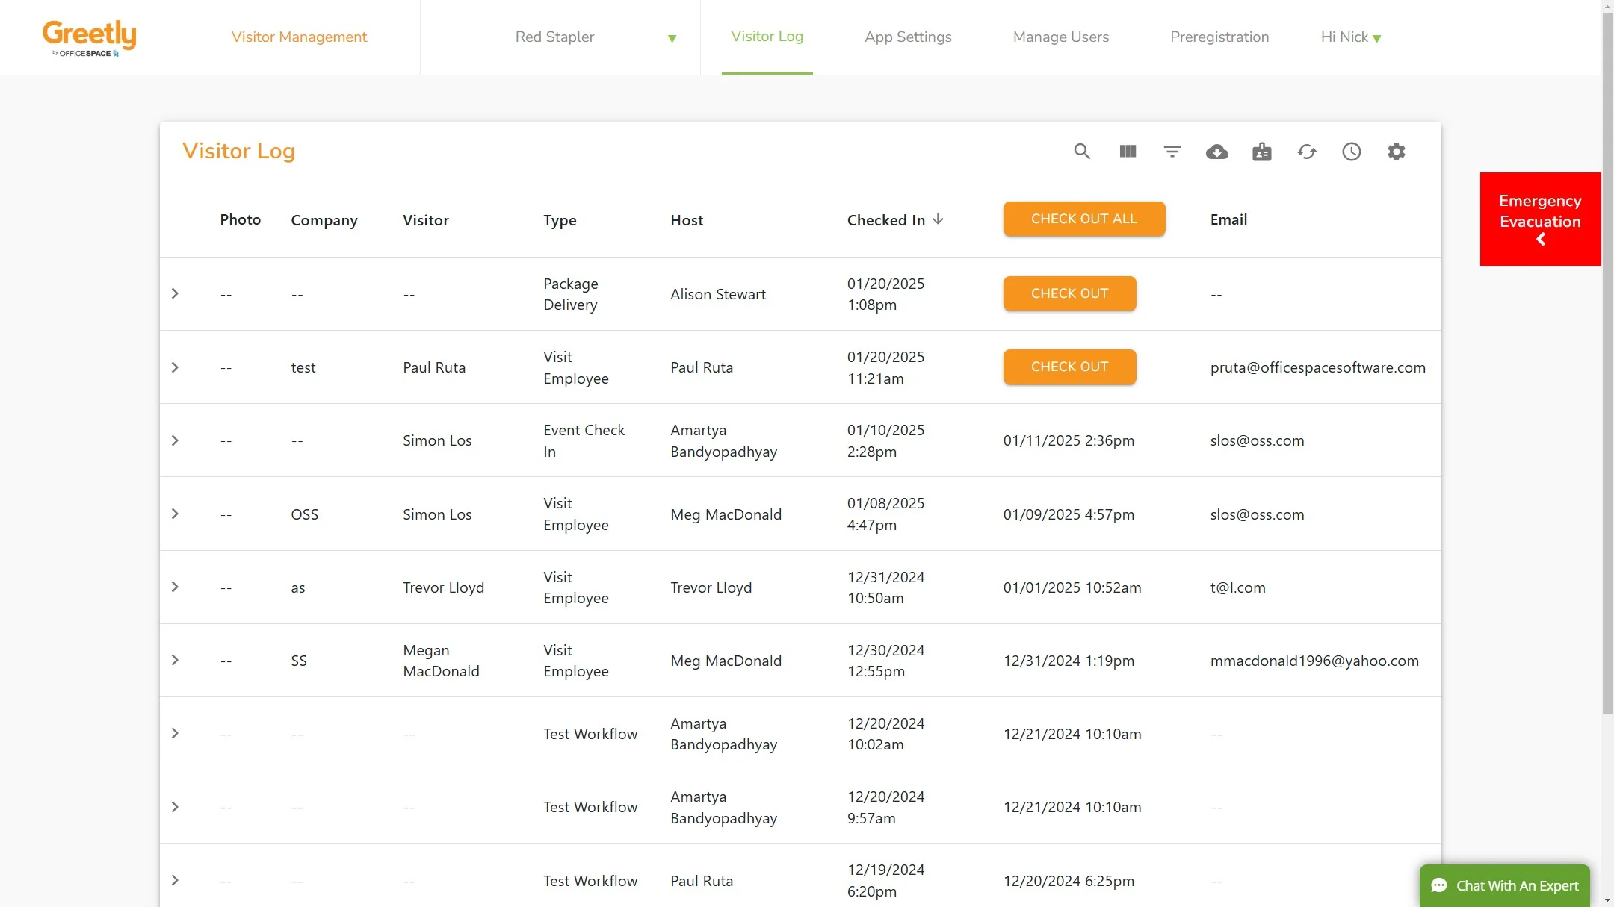Go to the Preregistration tab
The width and height of the screenshot is (1614, 907).
pos(1219,37)
